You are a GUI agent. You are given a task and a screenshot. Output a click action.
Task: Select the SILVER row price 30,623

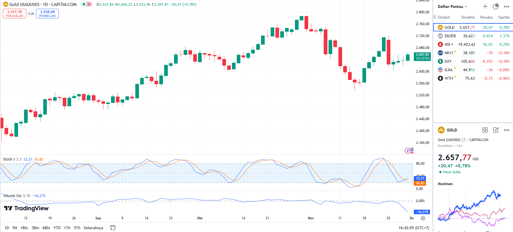tap(469, 36)
